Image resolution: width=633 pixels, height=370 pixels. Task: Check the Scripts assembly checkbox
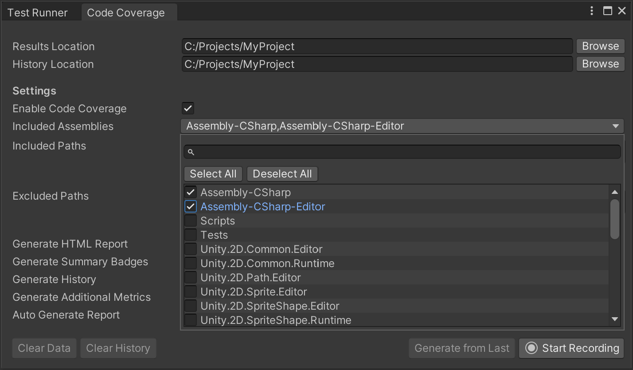(x=190, y=220)
